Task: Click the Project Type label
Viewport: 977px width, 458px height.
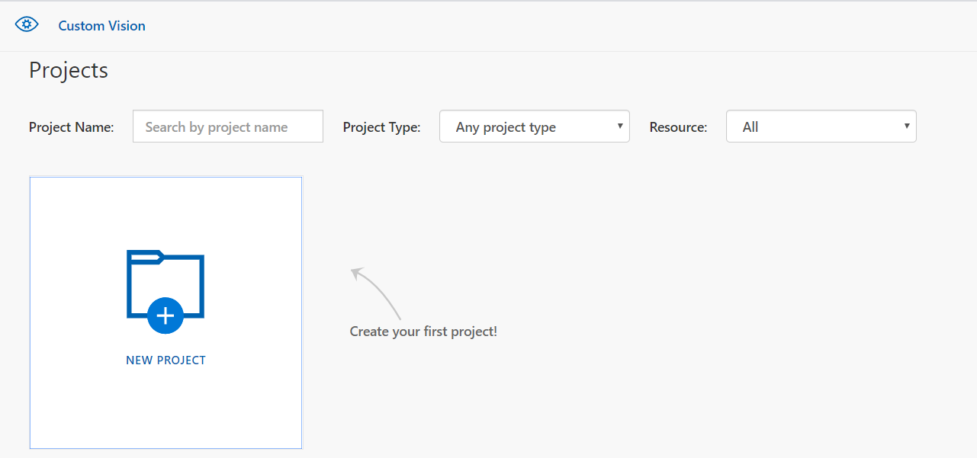Action: (381, 127)
